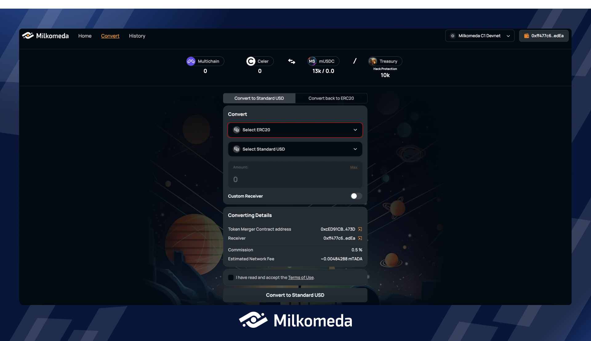Select the Treasury pill label
Image resolution: width=591 pixels, height=341 pixels.
pos(388,61)
